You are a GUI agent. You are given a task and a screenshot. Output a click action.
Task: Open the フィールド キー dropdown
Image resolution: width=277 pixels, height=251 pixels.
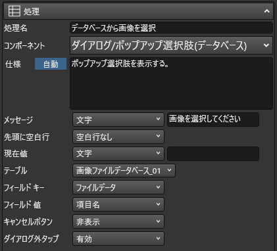point(118,187)
